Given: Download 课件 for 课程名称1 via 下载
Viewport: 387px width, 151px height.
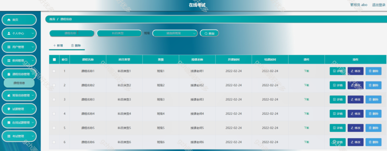Looking at the screenshot, I should [x=306, y=71].
